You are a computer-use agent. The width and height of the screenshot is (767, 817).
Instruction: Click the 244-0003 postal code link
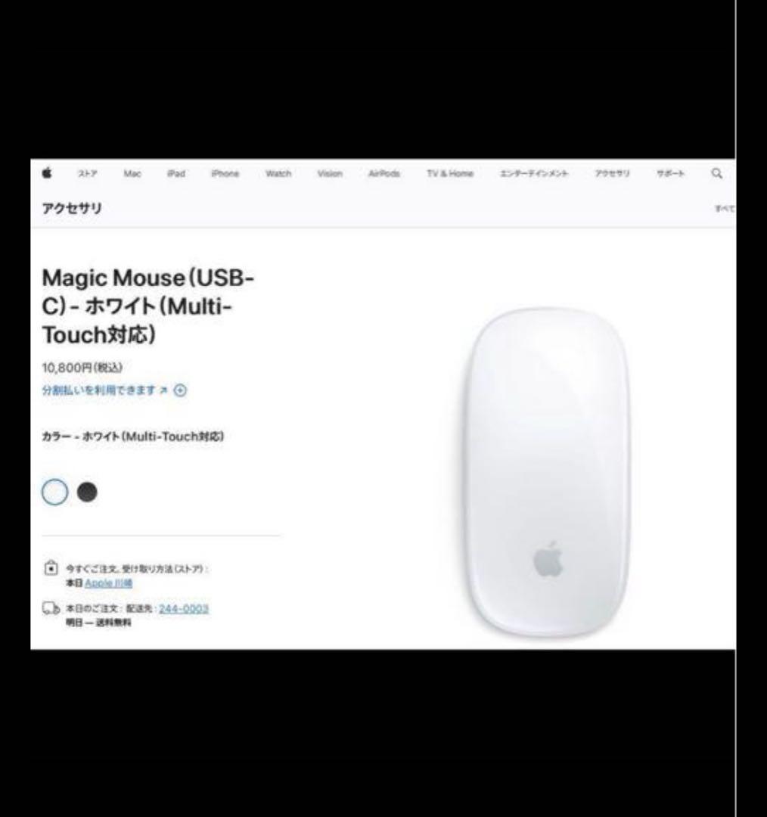click(x=183, y=608)
